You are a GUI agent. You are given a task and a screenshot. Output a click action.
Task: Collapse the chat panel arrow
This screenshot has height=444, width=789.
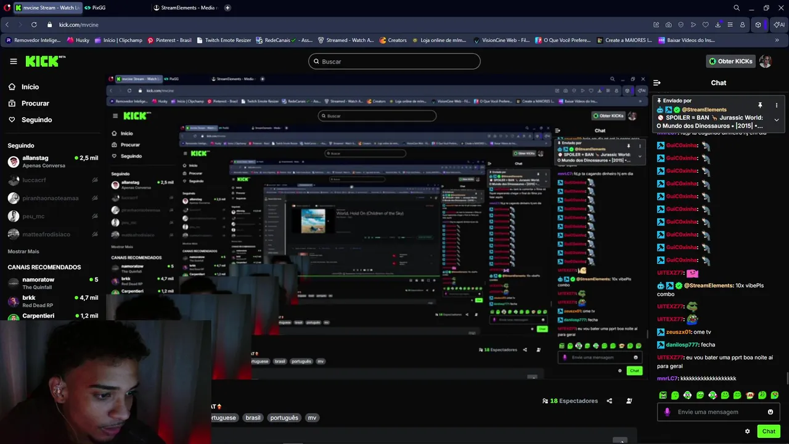tap(657, 83)
